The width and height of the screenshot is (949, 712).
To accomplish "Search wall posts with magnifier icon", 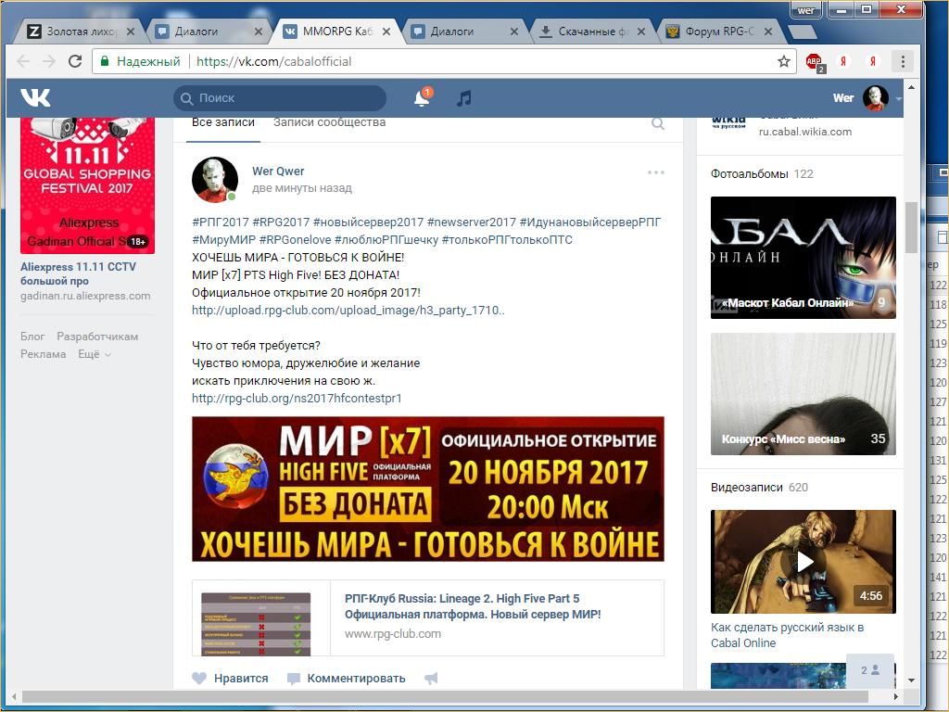I will pos(658,123).
